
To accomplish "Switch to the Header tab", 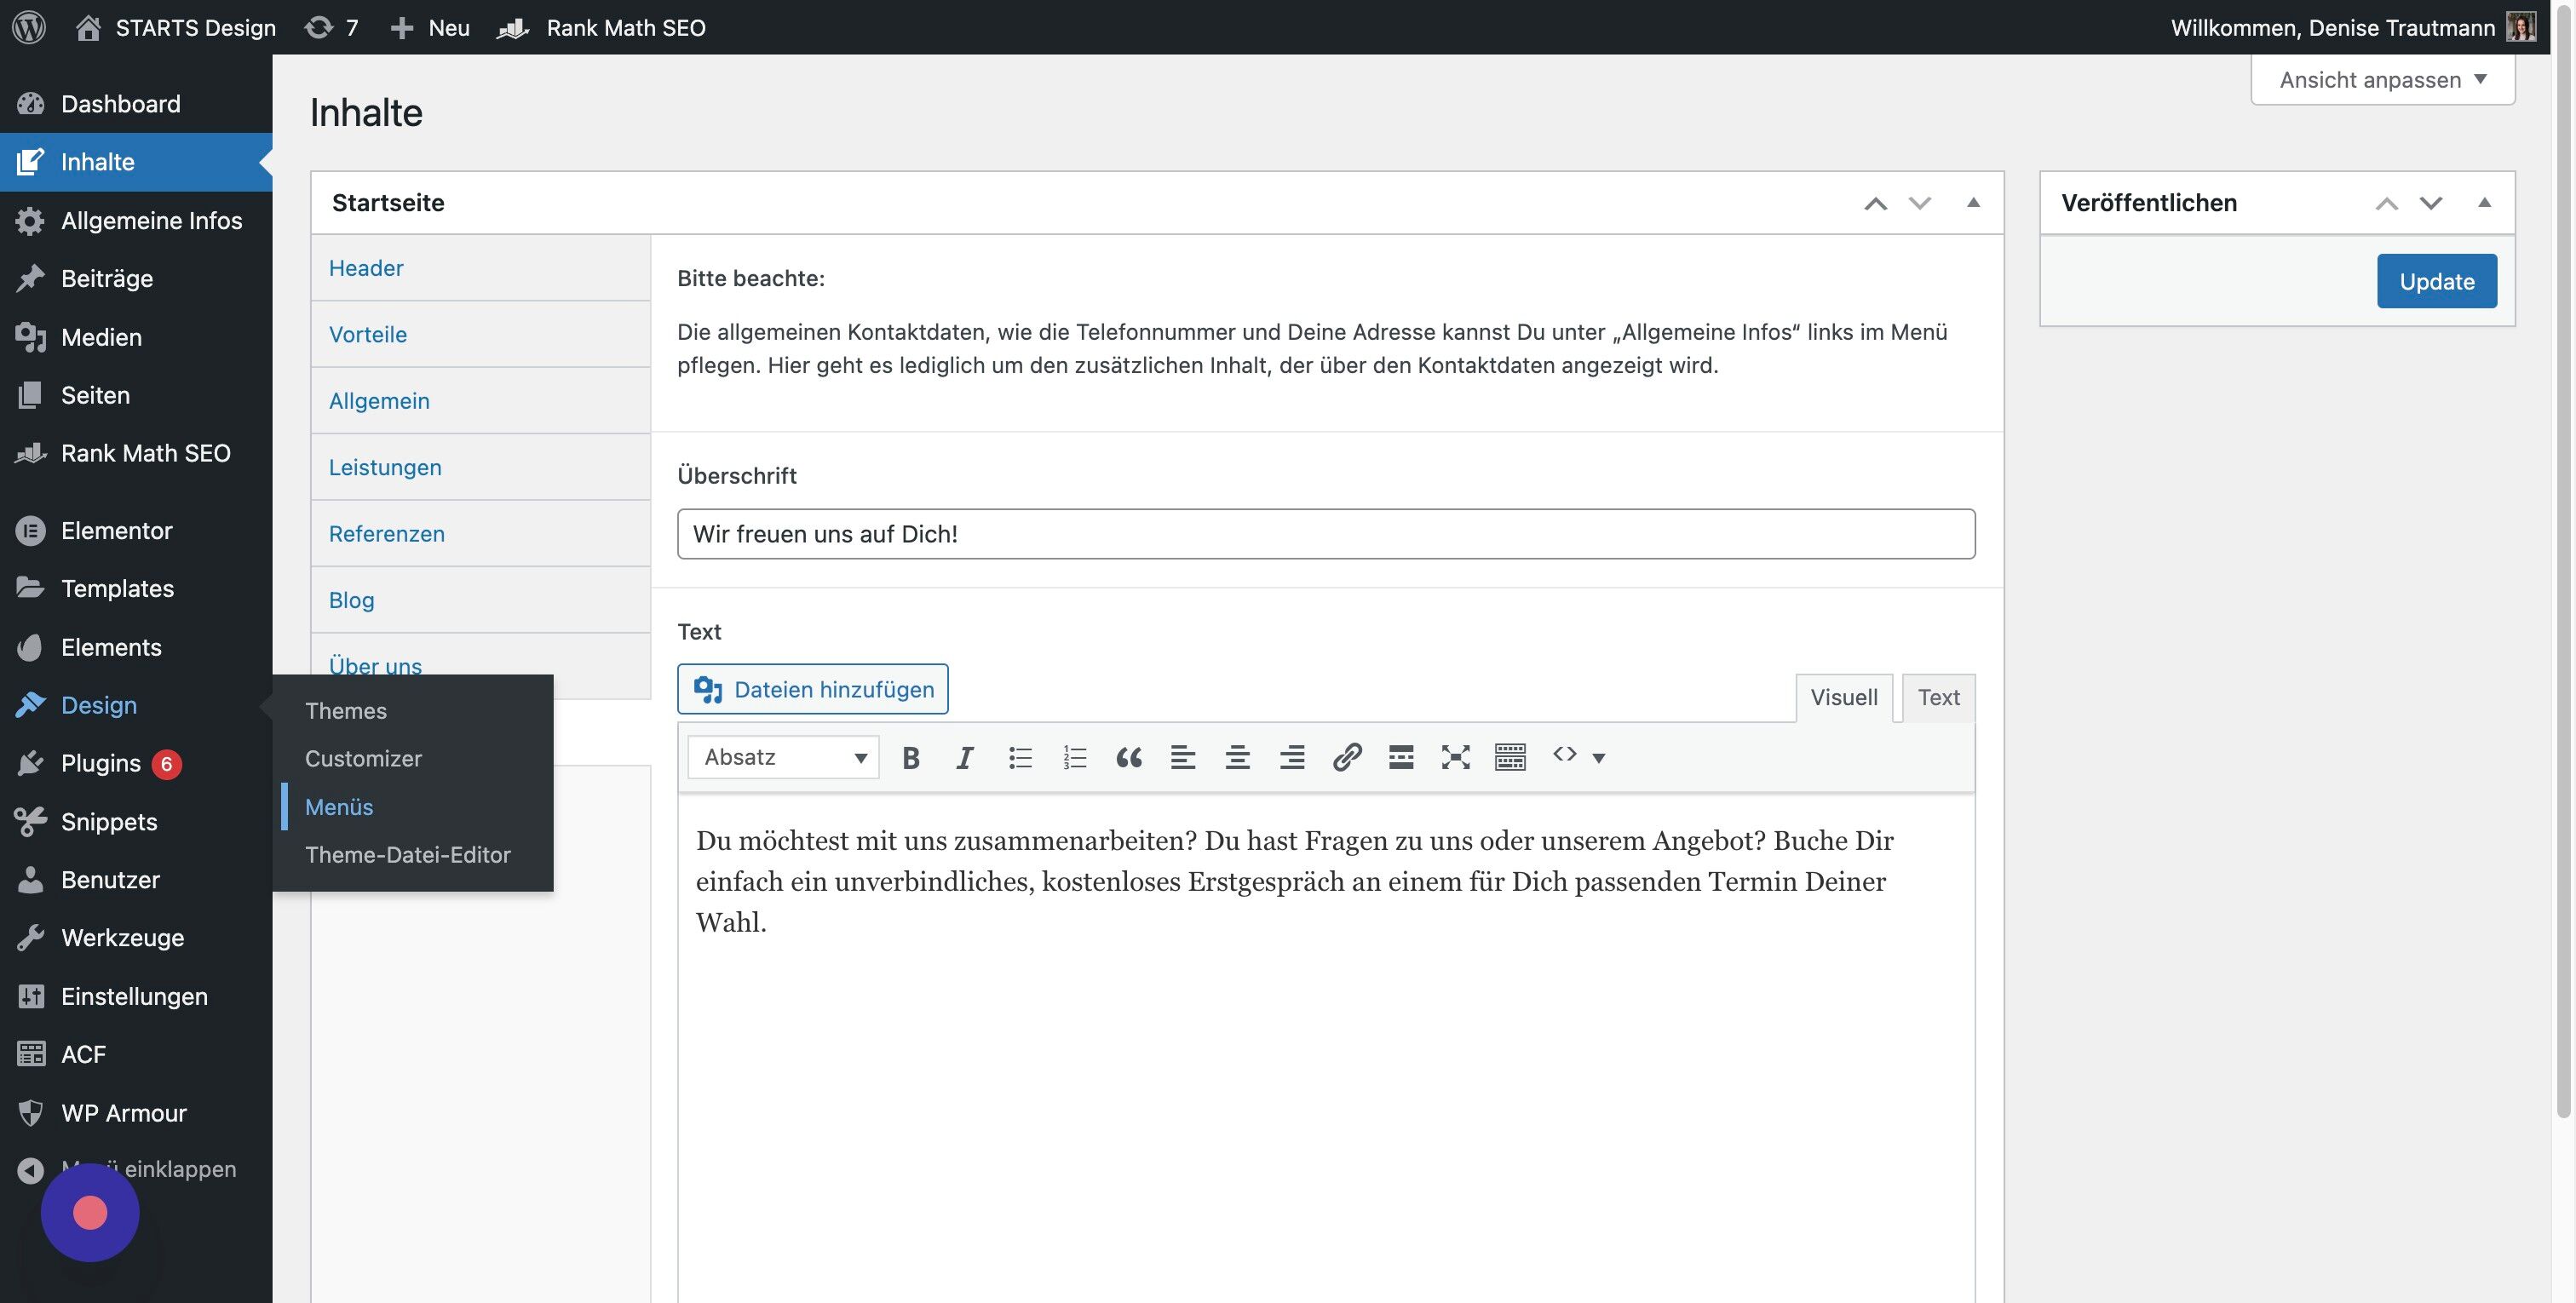I will [x=480, y=268].
